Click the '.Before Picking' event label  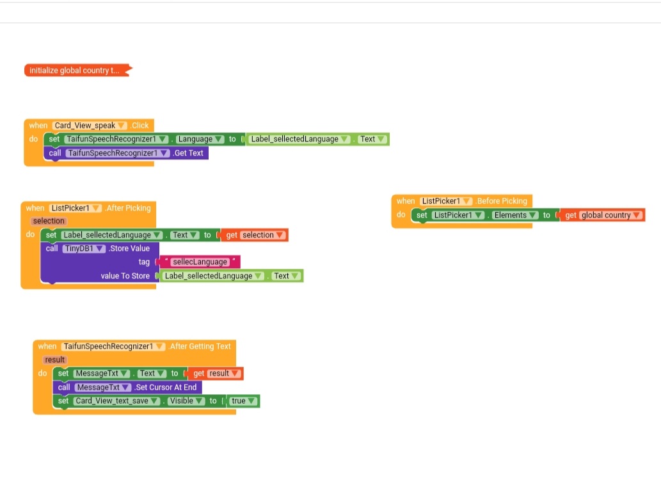tap(501, 201)
